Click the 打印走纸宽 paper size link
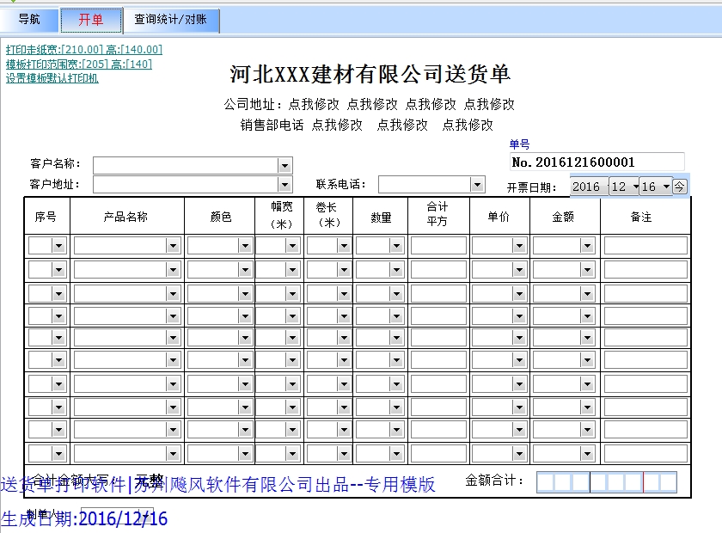Image resolution: width=722 pixels, height=533 pixels. [x=84, y=49]
